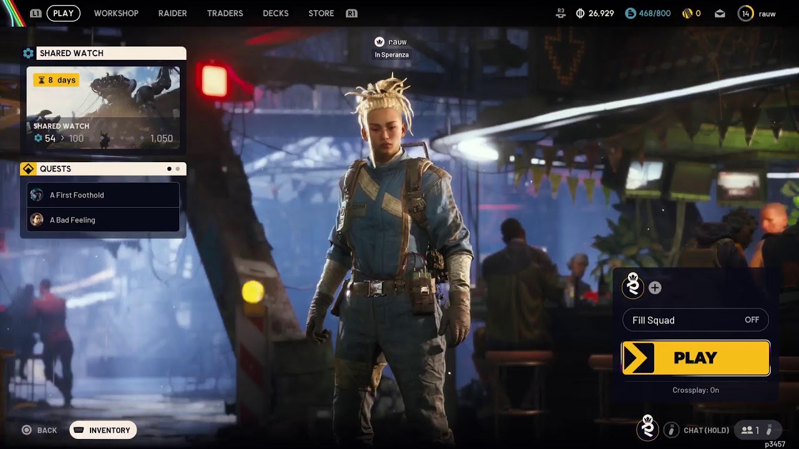This screenshot has width=799, height=449.
Task: Start matchmaking with the yellow PLAY button
Action: coord(695,358)
